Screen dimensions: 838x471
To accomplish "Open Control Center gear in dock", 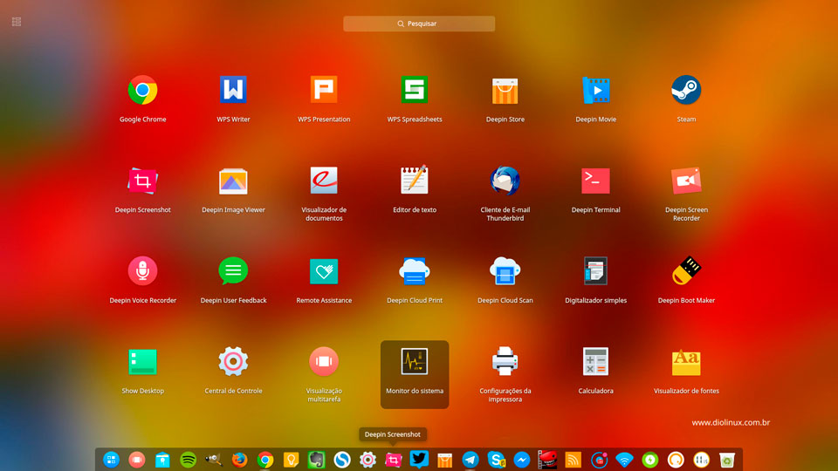I will point(367,460).
